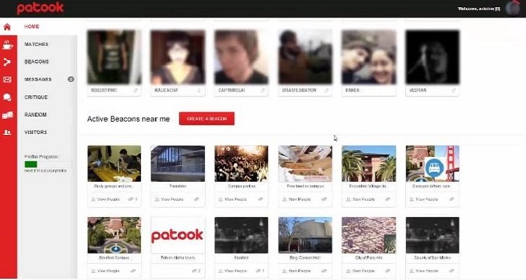Open the Bing Concert Hall beacon image

(305, 235)
